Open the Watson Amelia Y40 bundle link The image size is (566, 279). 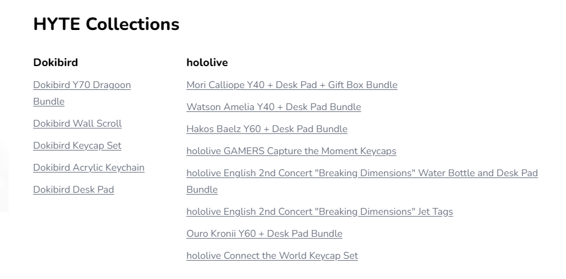click(x=274, y=107)
